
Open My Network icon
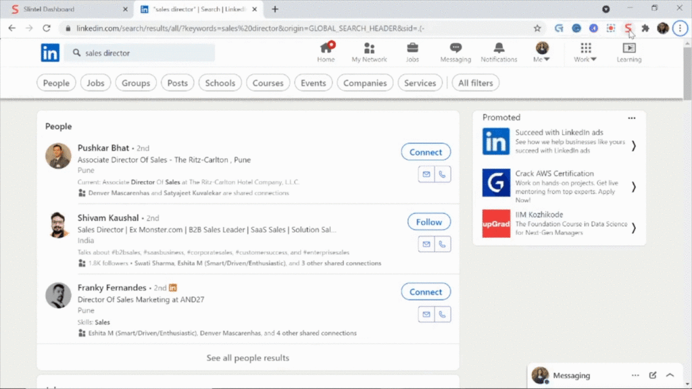tap(370, 48)
